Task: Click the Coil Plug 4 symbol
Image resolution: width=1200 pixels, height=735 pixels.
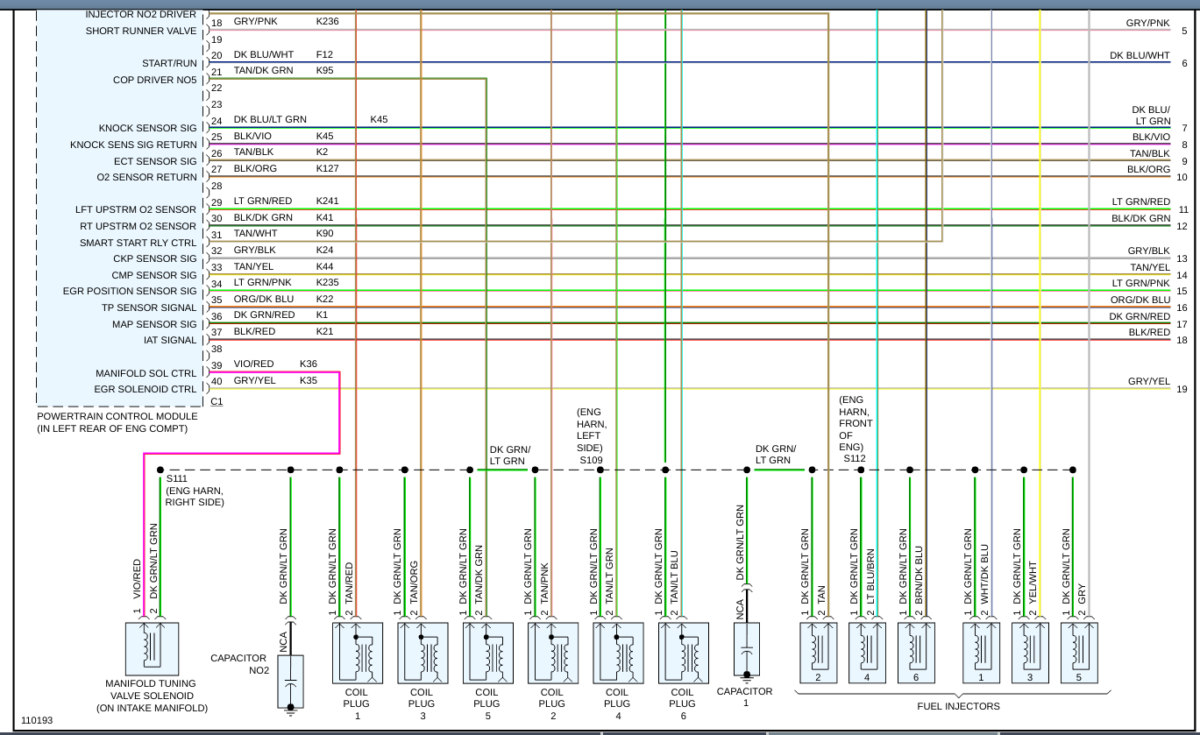Action: tap(617, 653)
